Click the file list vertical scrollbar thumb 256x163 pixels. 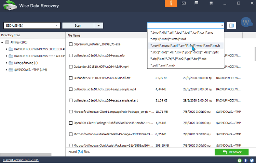coord(255,54)
